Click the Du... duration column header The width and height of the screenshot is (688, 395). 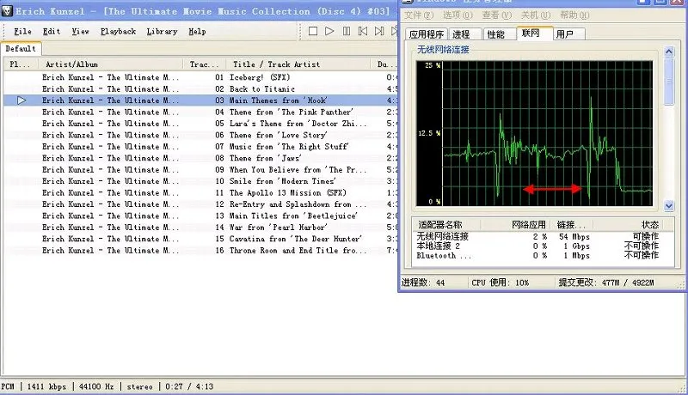(x=384, y=64)
